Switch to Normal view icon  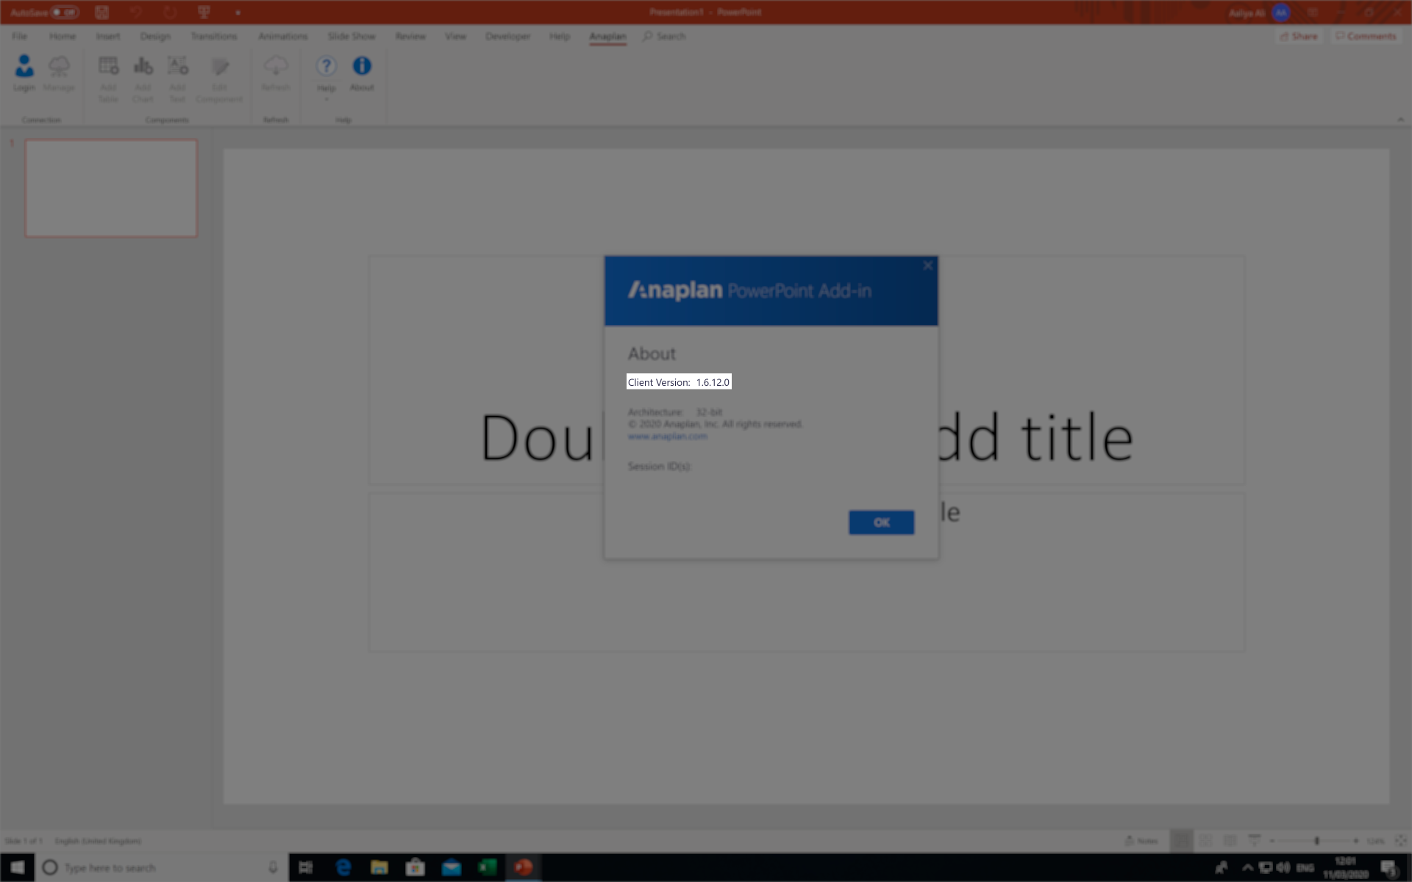point(1181,841)
